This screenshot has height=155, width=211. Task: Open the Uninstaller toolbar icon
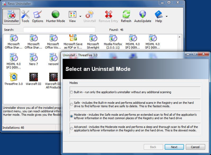tap(11, 16)
